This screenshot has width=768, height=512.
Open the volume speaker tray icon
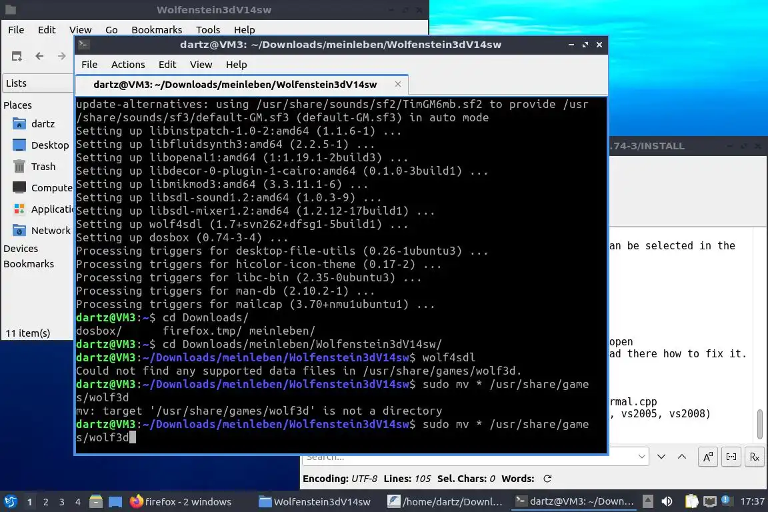tap(667, 501)
